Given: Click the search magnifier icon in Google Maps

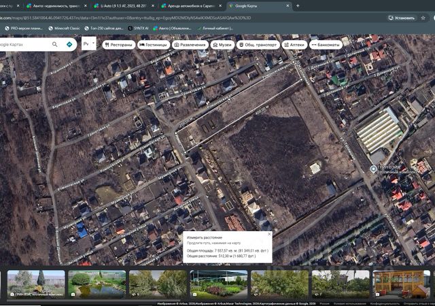Looking at the screenshot, I should (x=55, y=44).
